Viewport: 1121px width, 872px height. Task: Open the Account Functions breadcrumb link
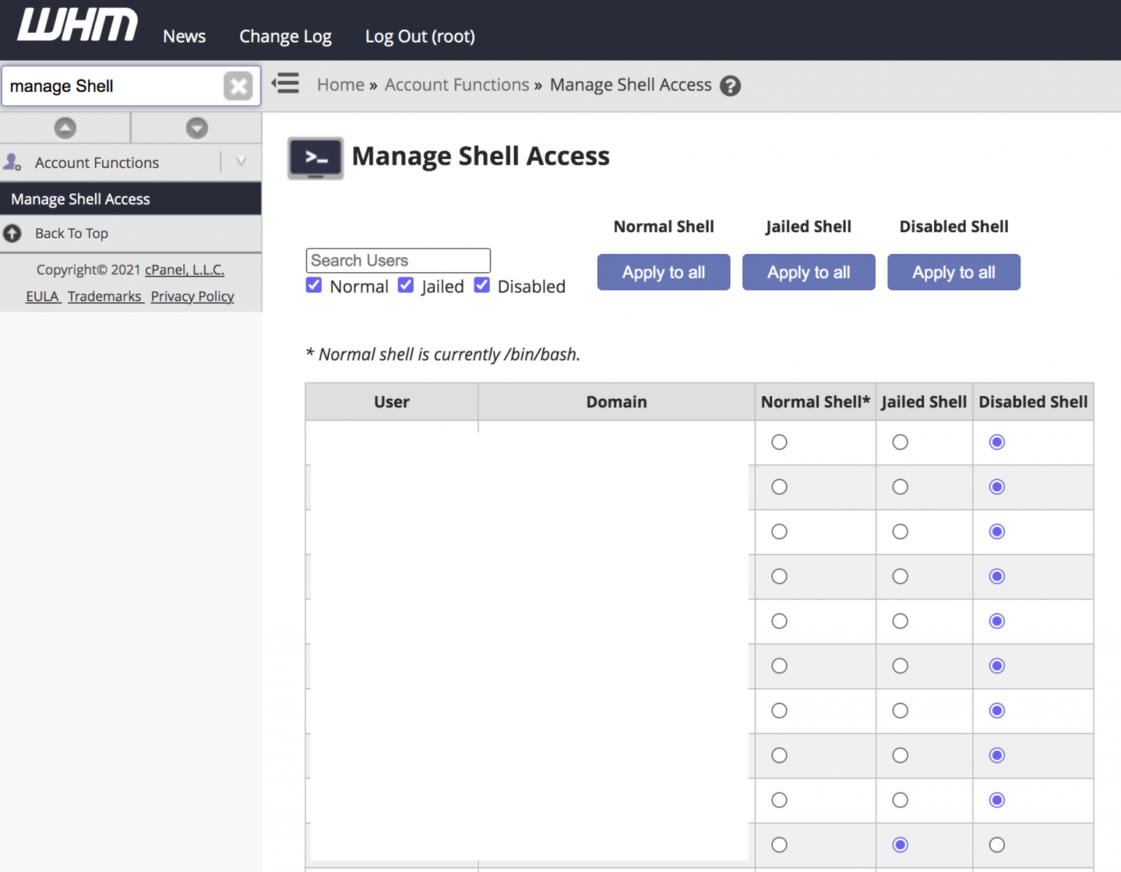(x=457, y=85)
